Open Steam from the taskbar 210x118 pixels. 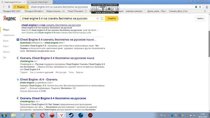point(71,115)
